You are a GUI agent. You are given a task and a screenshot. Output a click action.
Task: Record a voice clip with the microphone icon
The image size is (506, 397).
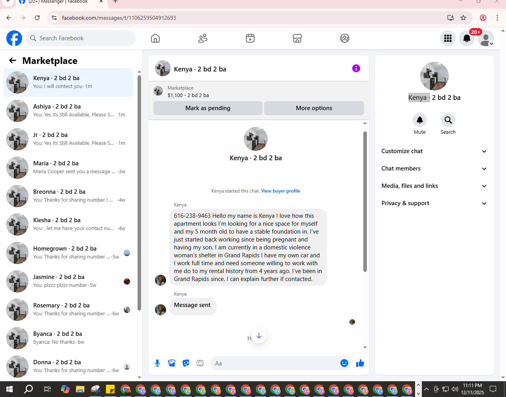pos(157,363)
